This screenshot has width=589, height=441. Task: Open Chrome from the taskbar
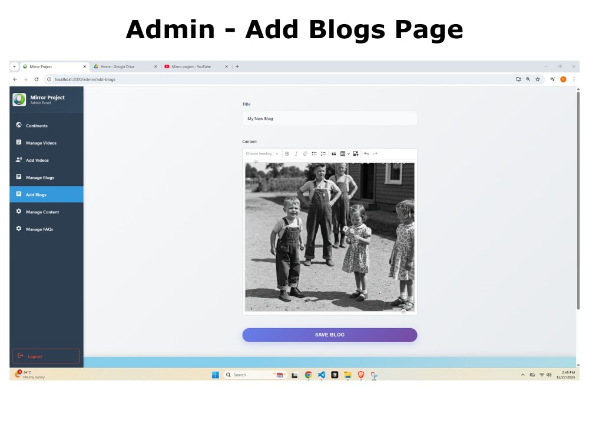309,375
